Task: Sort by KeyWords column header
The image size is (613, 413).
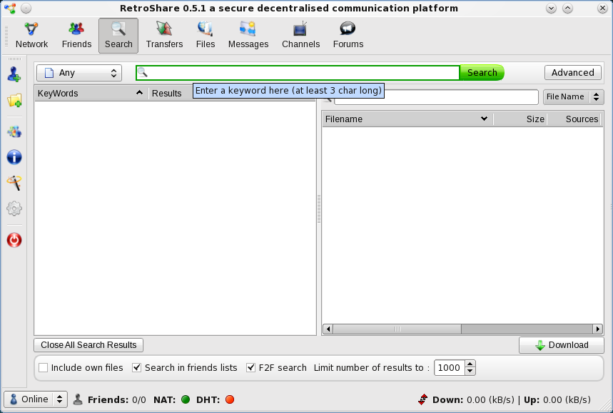Action: click(91, 93)
